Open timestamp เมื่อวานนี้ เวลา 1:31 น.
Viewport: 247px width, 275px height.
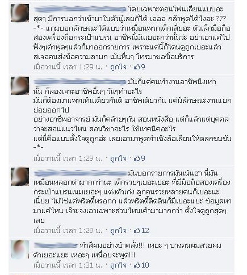(68, 265)
